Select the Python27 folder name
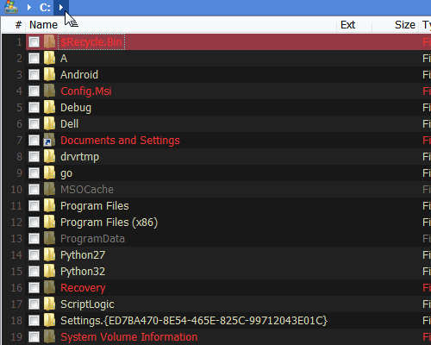 (x=83, y=255)
